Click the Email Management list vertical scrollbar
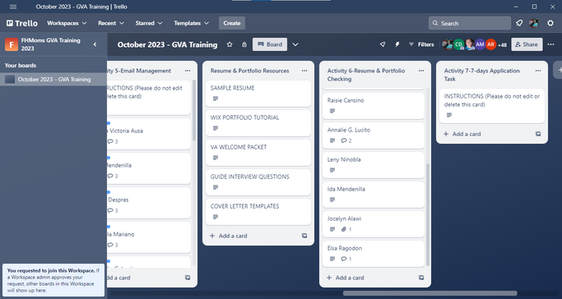Screen dimensions: 562x299 click(x=194, y=111)
